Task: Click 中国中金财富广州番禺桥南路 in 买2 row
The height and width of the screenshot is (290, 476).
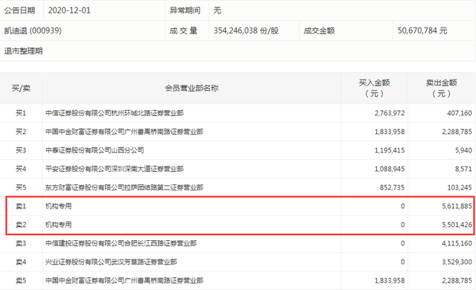Action: click(x=124, y=132)
